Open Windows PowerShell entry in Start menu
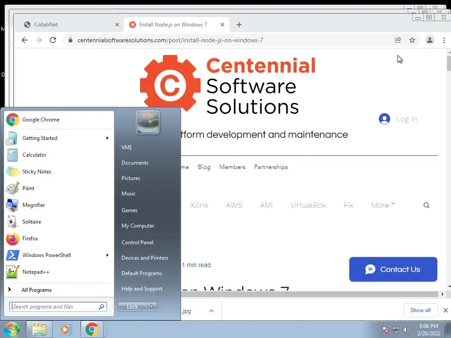 pyautogui.click(x=59, y=255)
